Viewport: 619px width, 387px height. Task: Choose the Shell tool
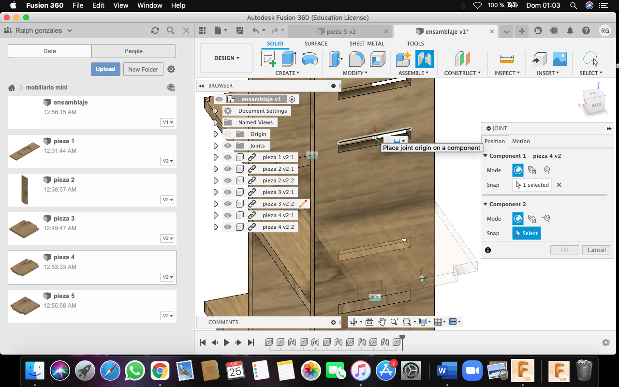click(378, 59)
